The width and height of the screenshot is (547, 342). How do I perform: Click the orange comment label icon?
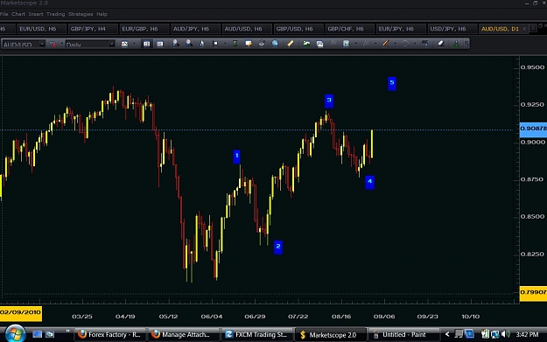[249, 44]
